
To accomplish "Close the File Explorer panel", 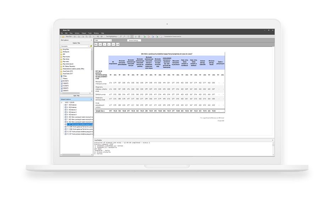I will 92,40.
